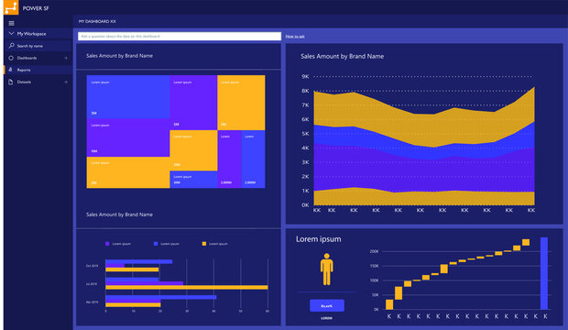The height and width of the screenshot is (330, 568).
Task: Select the narrow purple treemap block
Action: point(229,159)
